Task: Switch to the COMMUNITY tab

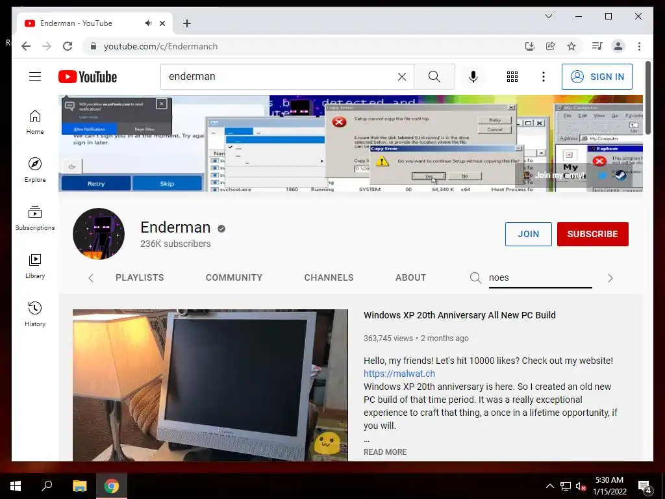Action: coord(234,277)
